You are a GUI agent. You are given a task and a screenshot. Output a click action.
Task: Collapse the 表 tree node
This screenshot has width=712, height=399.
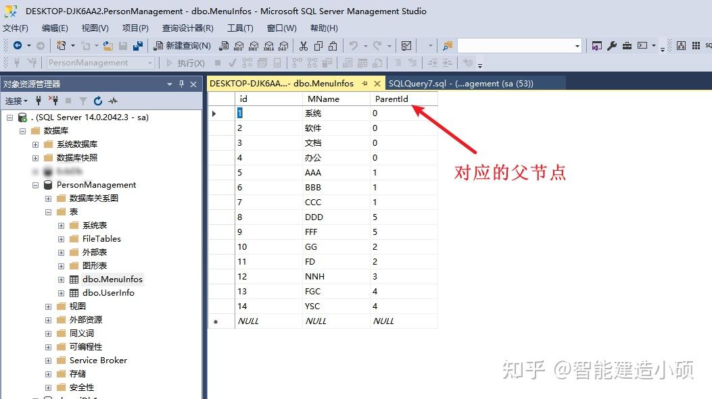tap(47, 211)
